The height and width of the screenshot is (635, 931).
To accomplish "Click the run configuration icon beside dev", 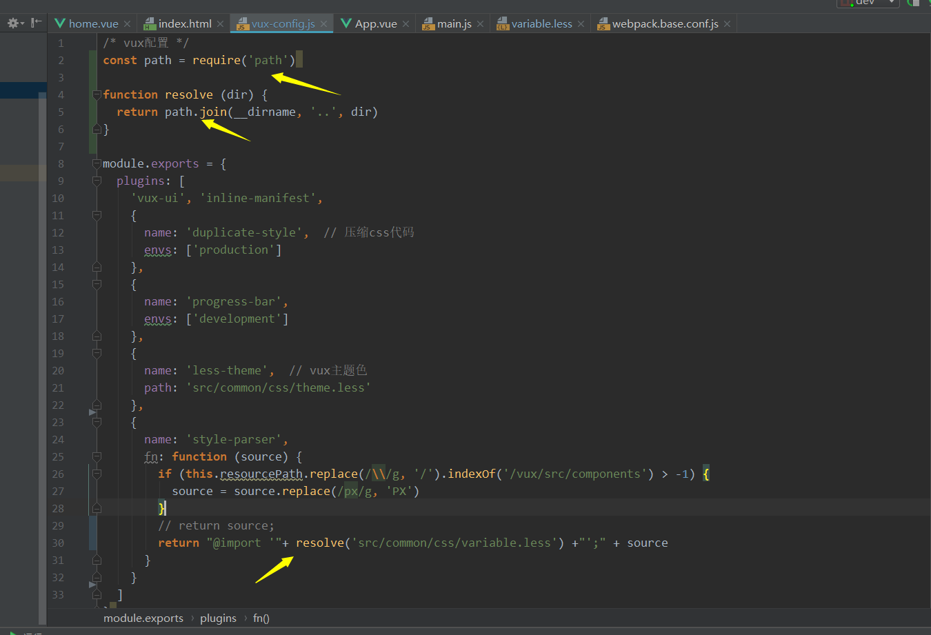I will (x=844, y=3).
